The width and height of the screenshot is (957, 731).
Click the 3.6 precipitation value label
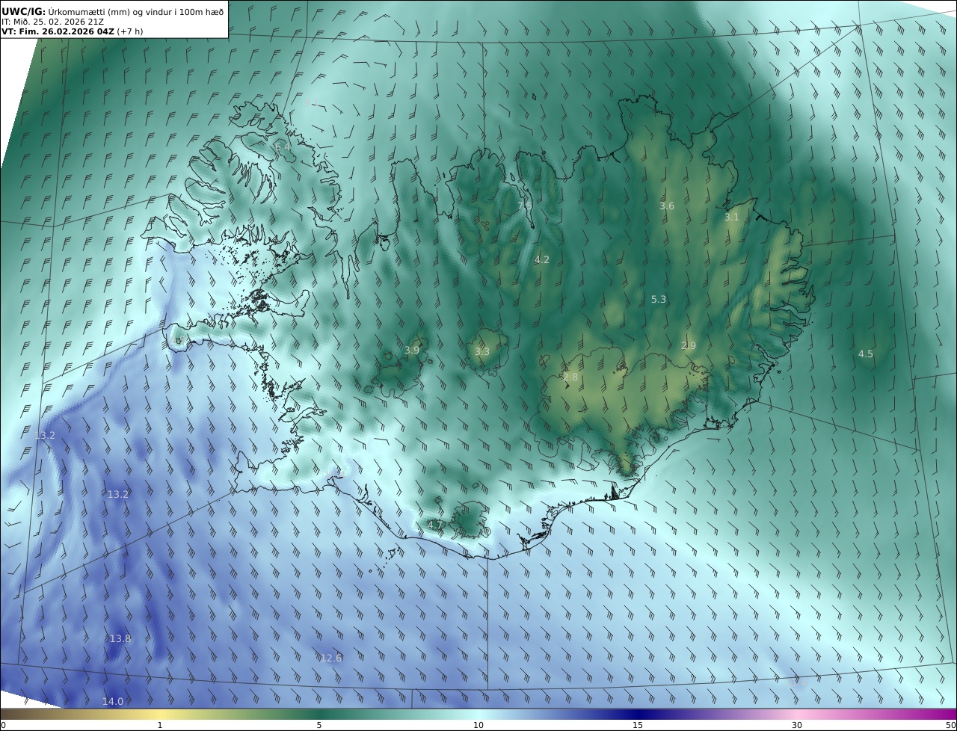click(x=667, y=206)
